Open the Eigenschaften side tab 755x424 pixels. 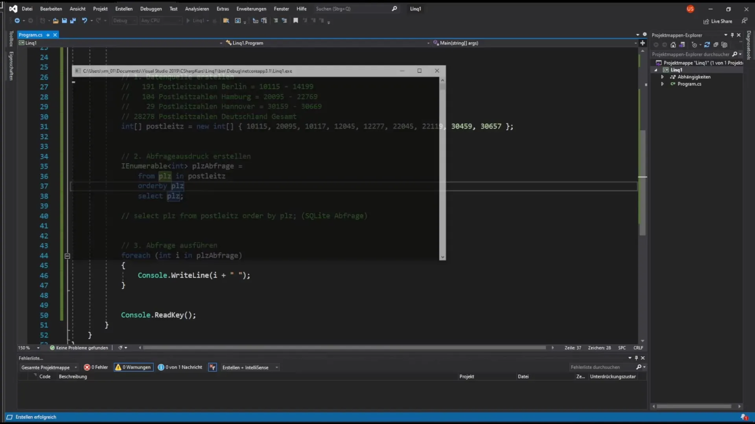[11, 66]
